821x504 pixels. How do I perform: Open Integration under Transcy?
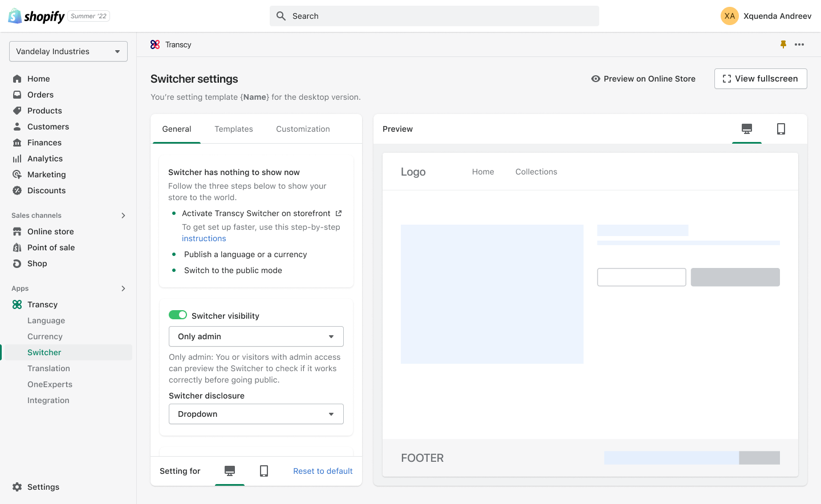click(x=48, y=400)
